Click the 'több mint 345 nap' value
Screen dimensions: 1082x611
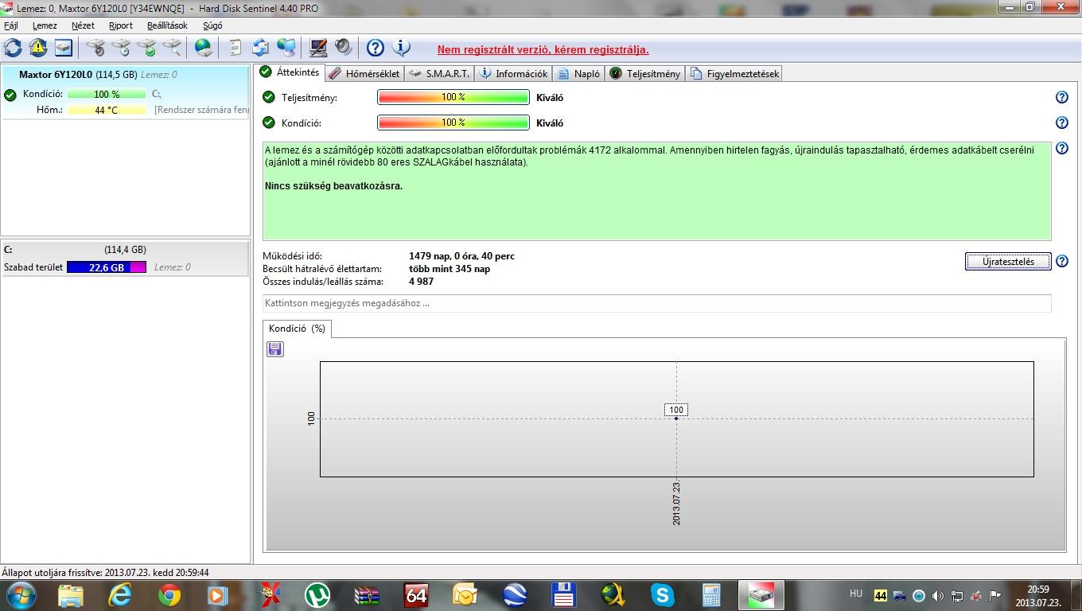tap(450, 269)
